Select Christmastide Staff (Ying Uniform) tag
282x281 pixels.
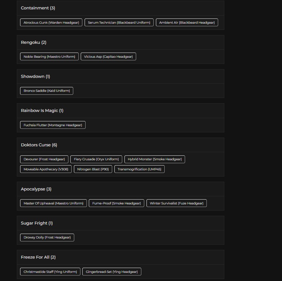[x=50, y=272]
